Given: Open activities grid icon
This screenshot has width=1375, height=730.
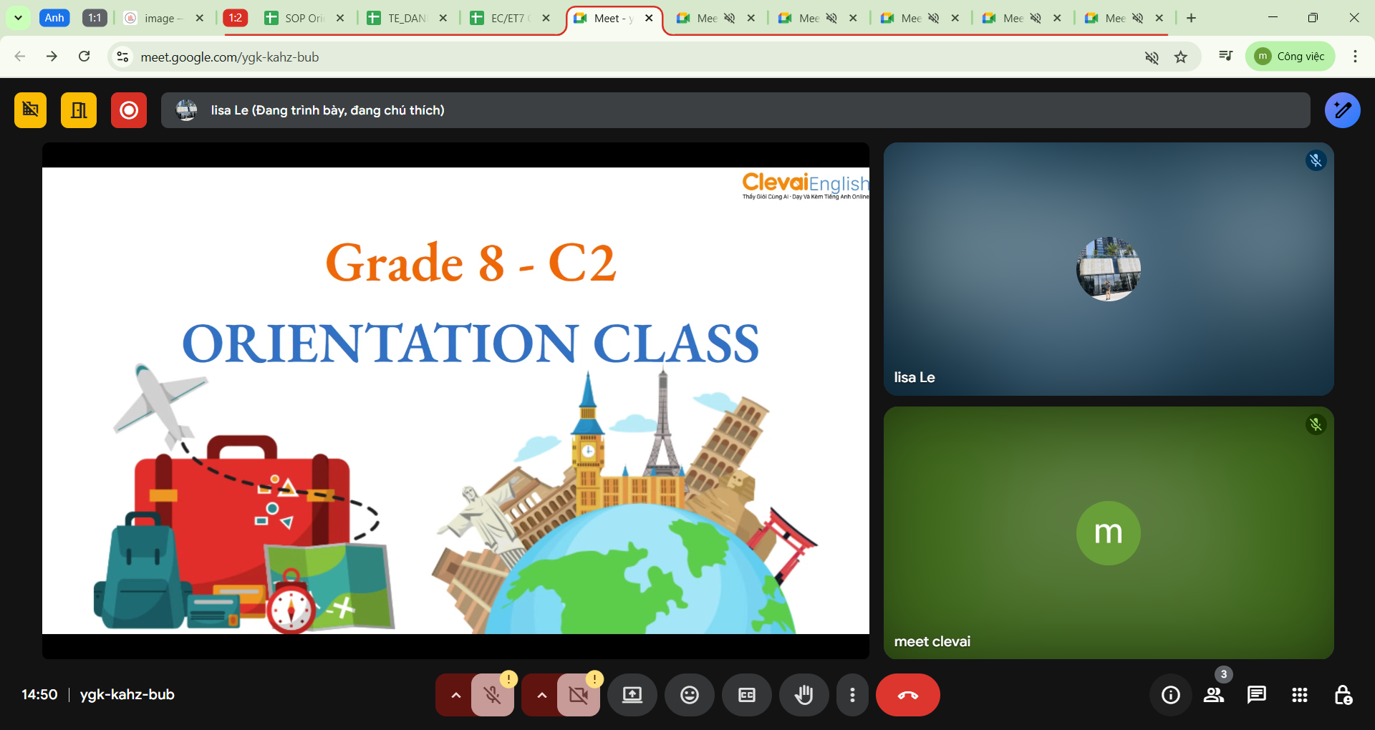Looking at the screenshot, I should [1300, 695].
